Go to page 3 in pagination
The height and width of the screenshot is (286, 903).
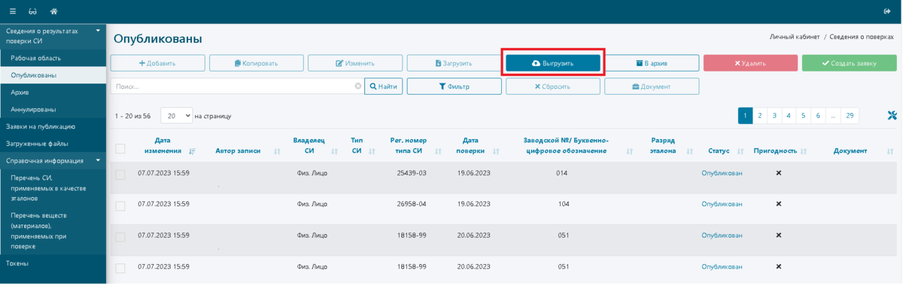click(x=774, y=116)
